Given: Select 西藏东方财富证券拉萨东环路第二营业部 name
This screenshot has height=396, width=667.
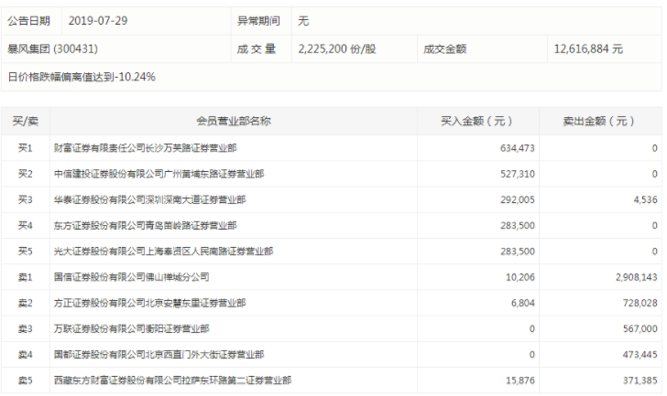Looking at the screenshot, I should 172,380.
